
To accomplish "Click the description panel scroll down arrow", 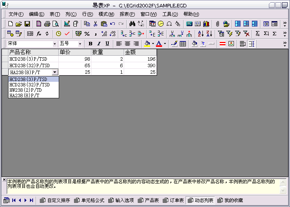I will 283,190.
